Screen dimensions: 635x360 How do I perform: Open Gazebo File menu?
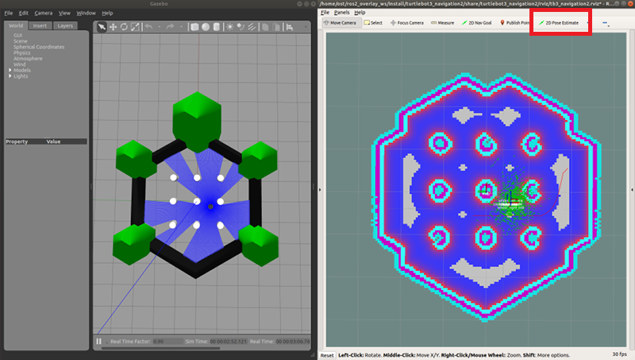[x=9, y=13]
